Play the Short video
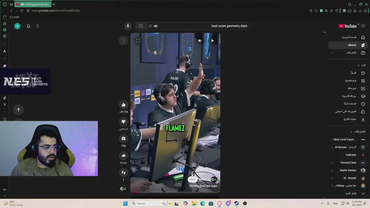The height and width of the screenshot is (208, 370). [212, 41]
